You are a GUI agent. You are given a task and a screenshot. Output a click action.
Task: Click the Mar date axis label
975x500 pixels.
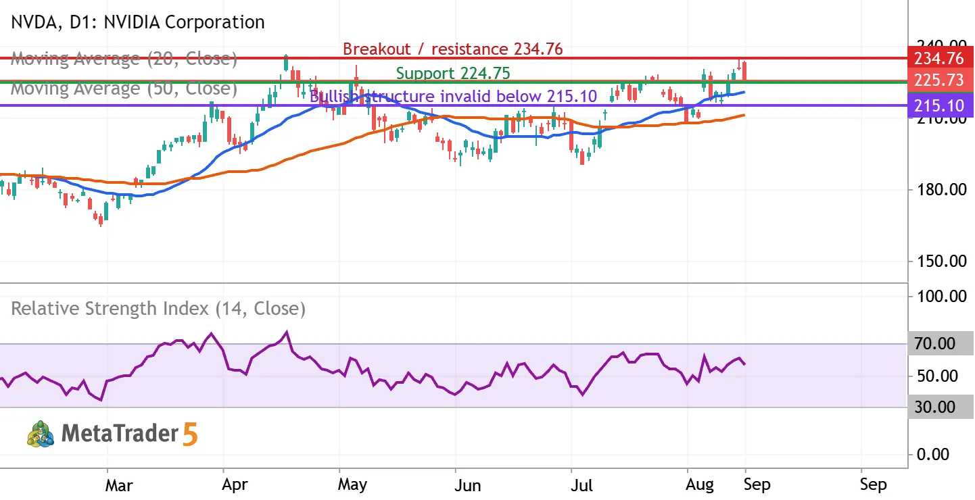(120, 484)
